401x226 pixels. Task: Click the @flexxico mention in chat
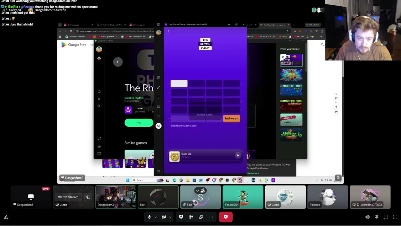[28, 7]
